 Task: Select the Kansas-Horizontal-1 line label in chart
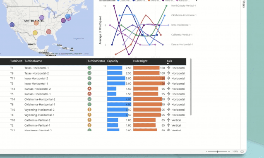point(182,44)
